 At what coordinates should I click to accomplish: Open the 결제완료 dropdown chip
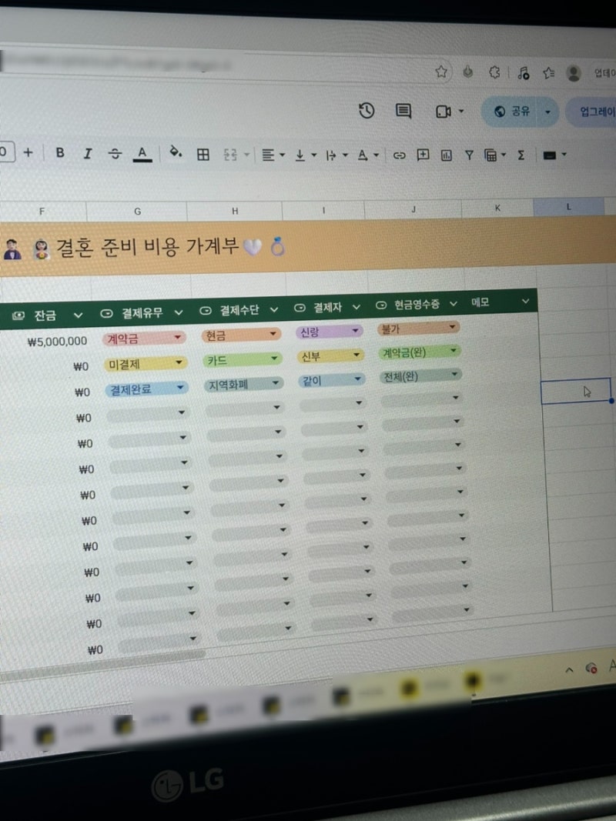146,389
